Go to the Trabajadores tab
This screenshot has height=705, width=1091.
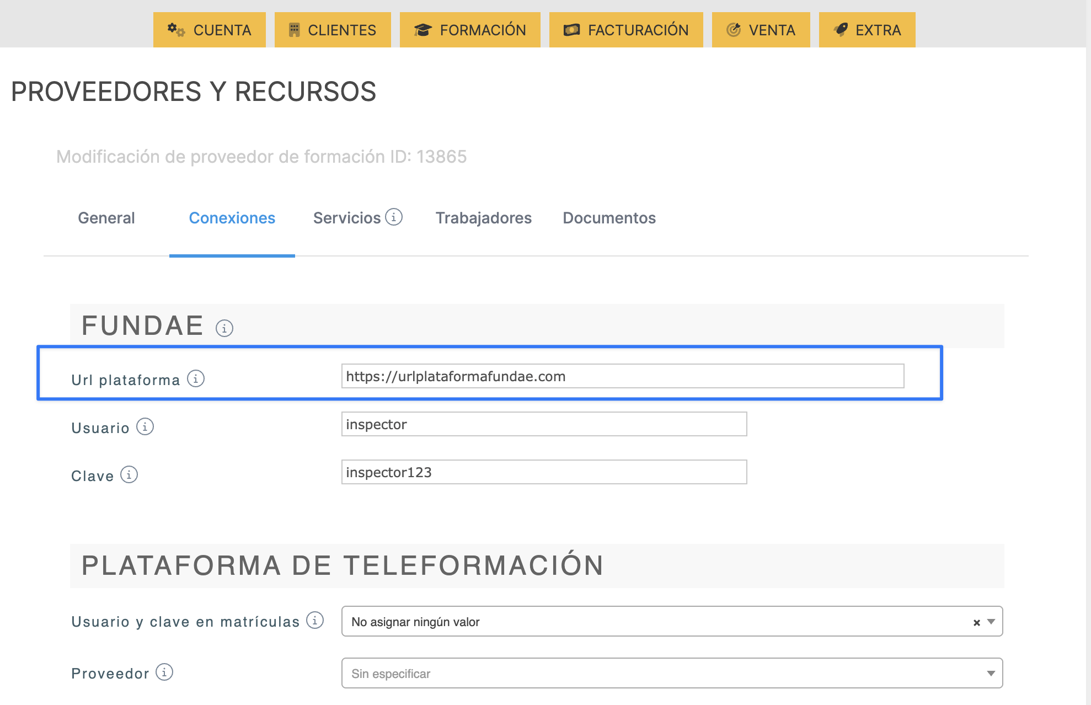click(483, 218)
